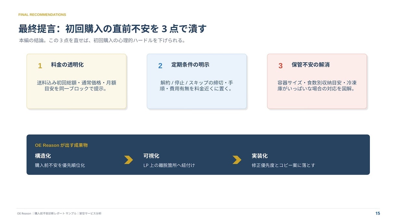396x222 pixels.
Task: Click the text 修正優先度とコピー案に落とす
Action: (283, 165)
